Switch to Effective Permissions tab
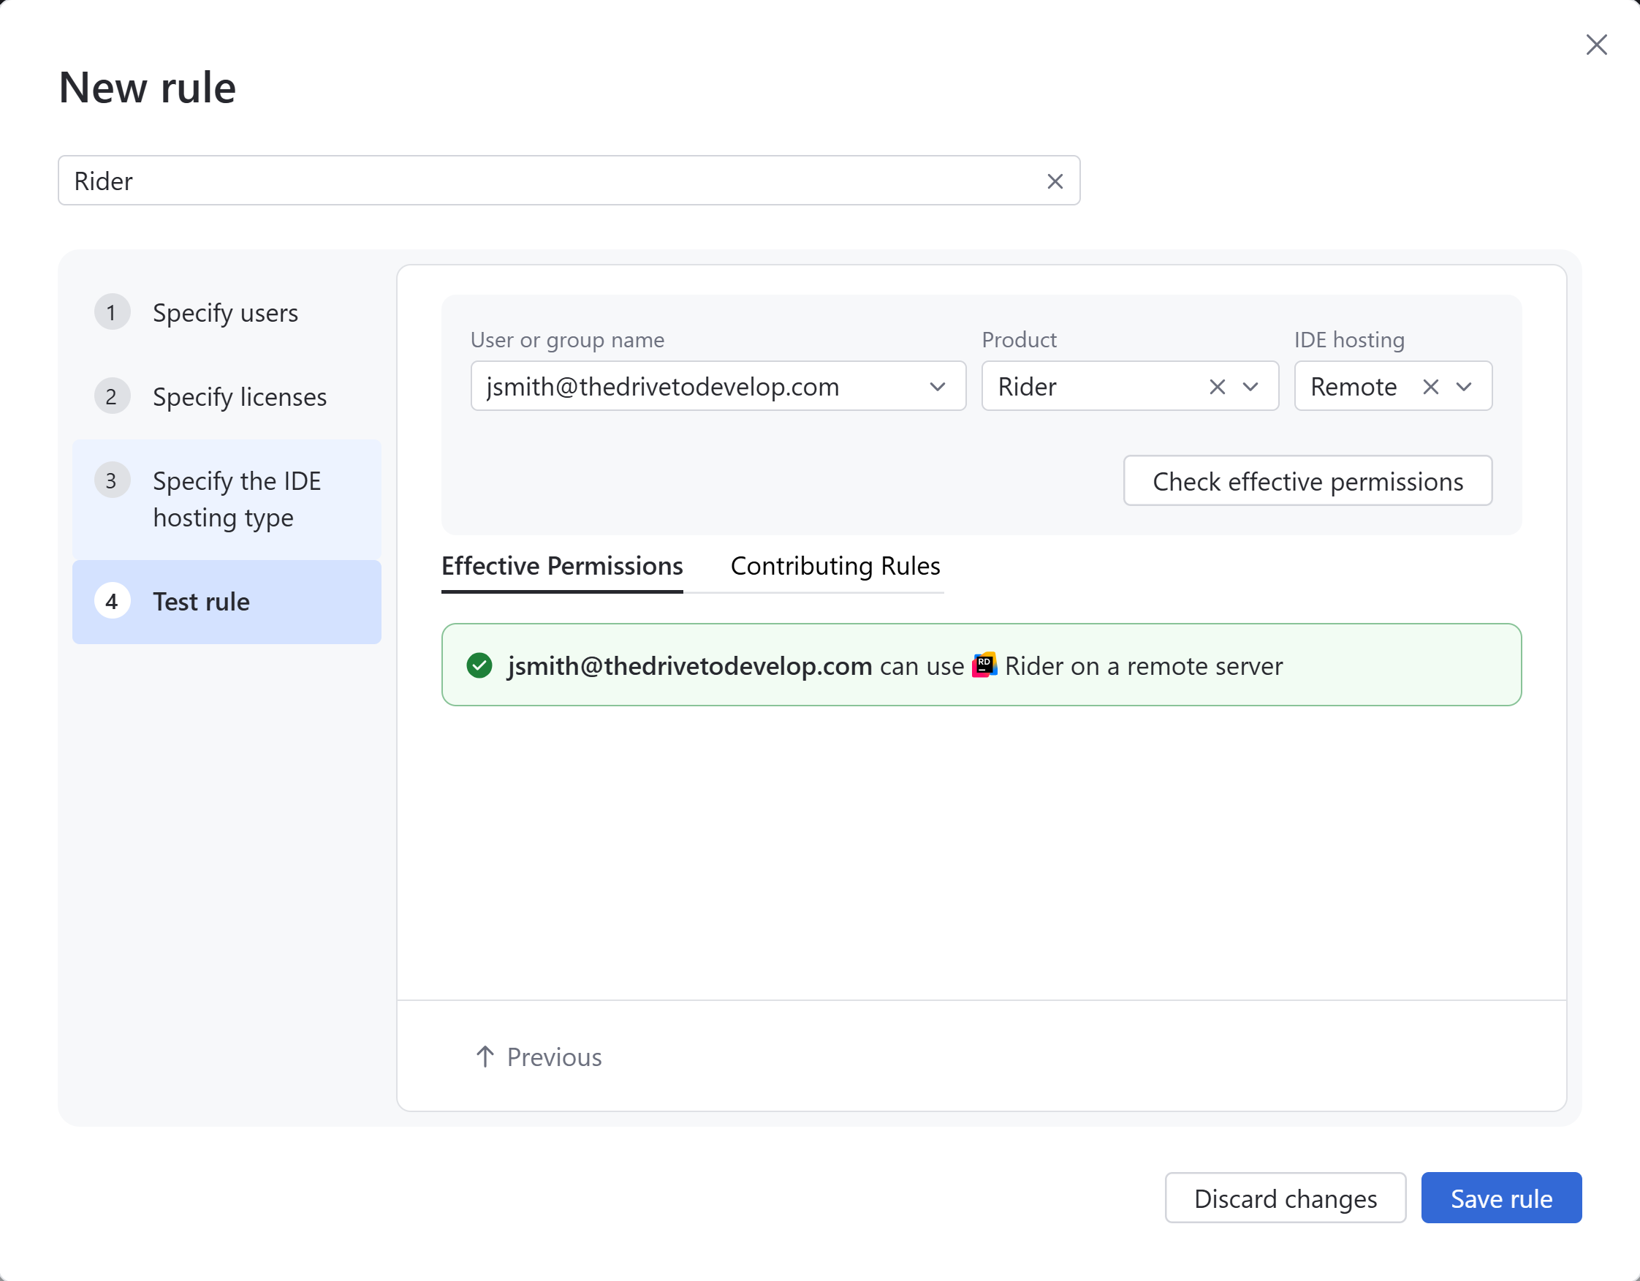Viewport: 1640px width, 1281px height. [562, 566]
